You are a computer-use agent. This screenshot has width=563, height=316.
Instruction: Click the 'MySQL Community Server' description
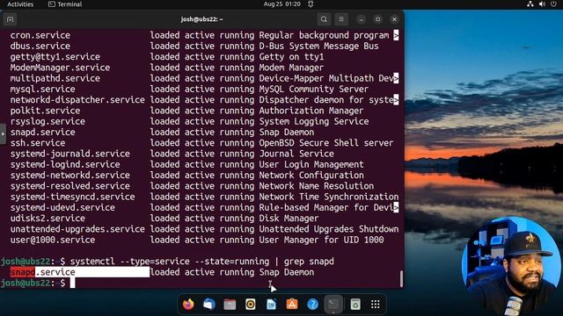pyautogui.click(x=314, y=89)
